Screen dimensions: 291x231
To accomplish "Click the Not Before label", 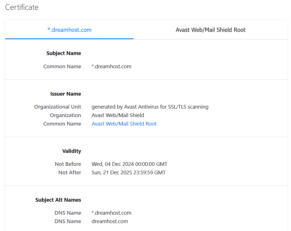I will click(x=68, y=164).
